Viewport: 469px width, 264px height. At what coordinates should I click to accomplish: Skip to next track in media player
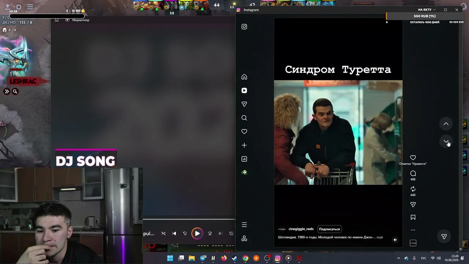point(220,234)
